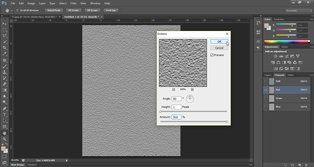Click the zoom out minus under Emboss preview
The width and height of the screenshot is (314, 167).
coord(174,89)
